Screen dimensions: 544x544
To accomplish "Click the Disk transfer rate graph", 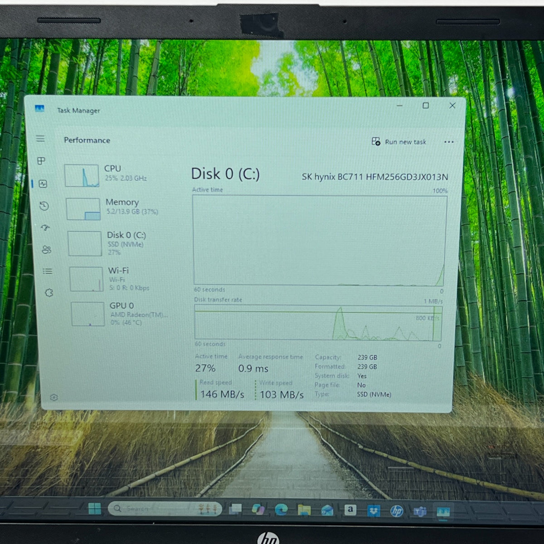I will pyautogui.click(x=318, y=323).
